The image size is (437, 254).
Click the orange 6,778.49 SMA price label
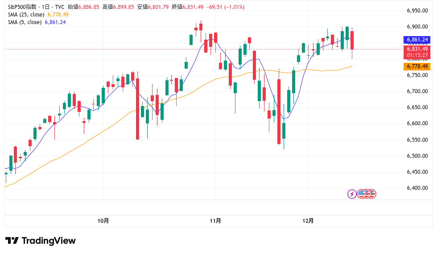click(417, 66)
